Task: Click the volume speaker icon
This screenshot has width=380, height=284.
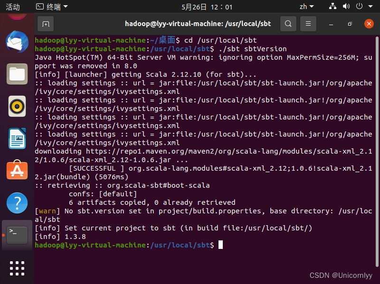Action: (346, 6)
